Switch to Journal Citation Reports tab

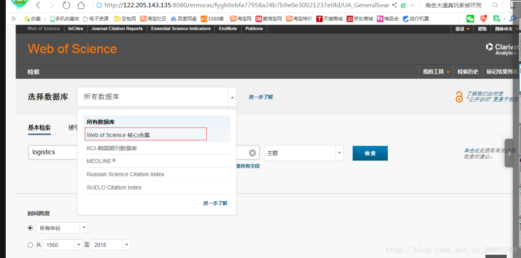pos(117,29)
